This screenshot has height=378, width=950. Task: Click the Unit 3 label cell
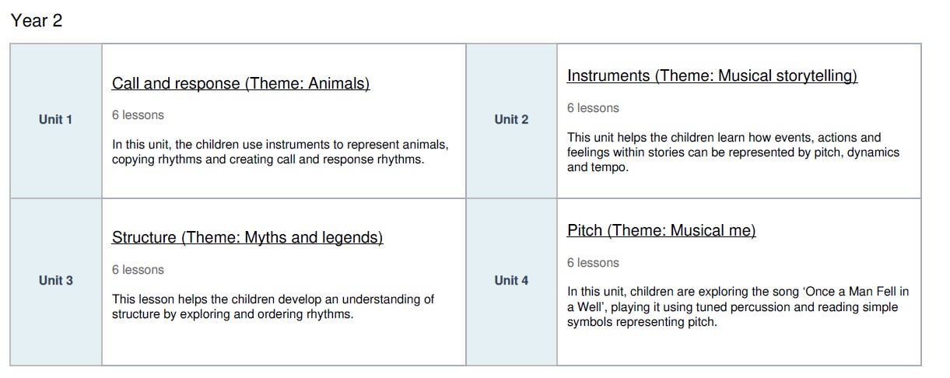[55, 281]
